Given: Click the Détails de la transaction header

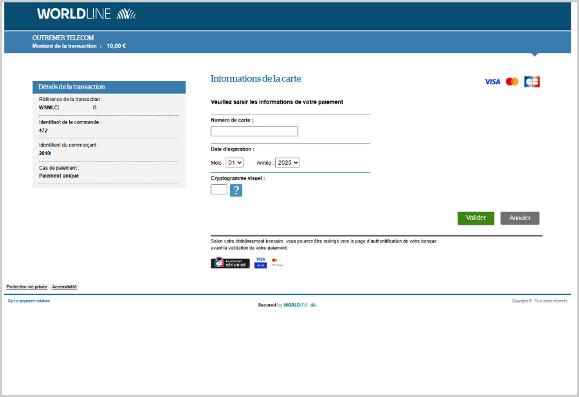Looking at the screenshot, I should (72, 87).
